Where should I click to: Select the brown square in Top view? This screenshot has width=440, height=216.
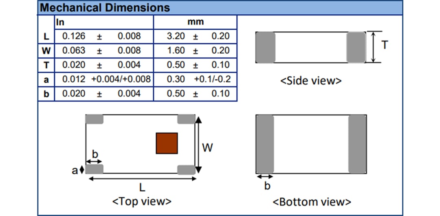pyautogui.click(x=167, y=143)
